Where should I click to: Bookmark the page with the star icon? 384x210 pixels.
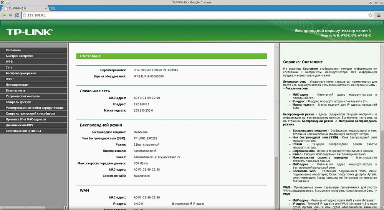point(370,15)
